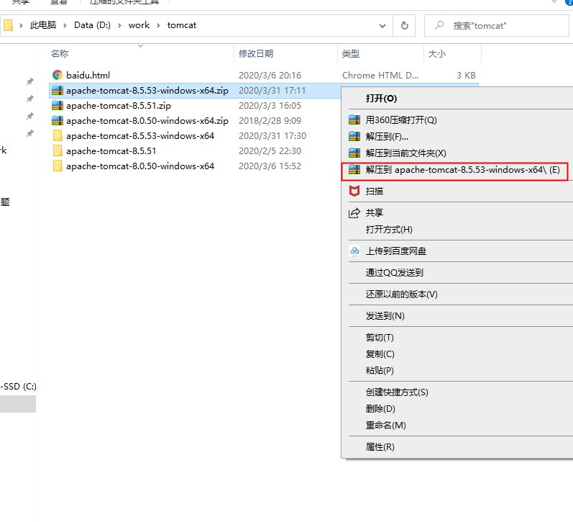Sort by the 修改日期 column header

256,53
